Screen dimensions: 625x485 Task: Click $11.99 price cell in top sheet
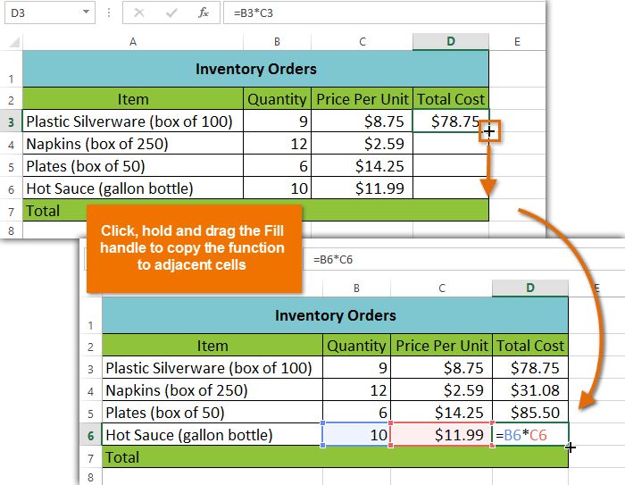click(362, 188)
